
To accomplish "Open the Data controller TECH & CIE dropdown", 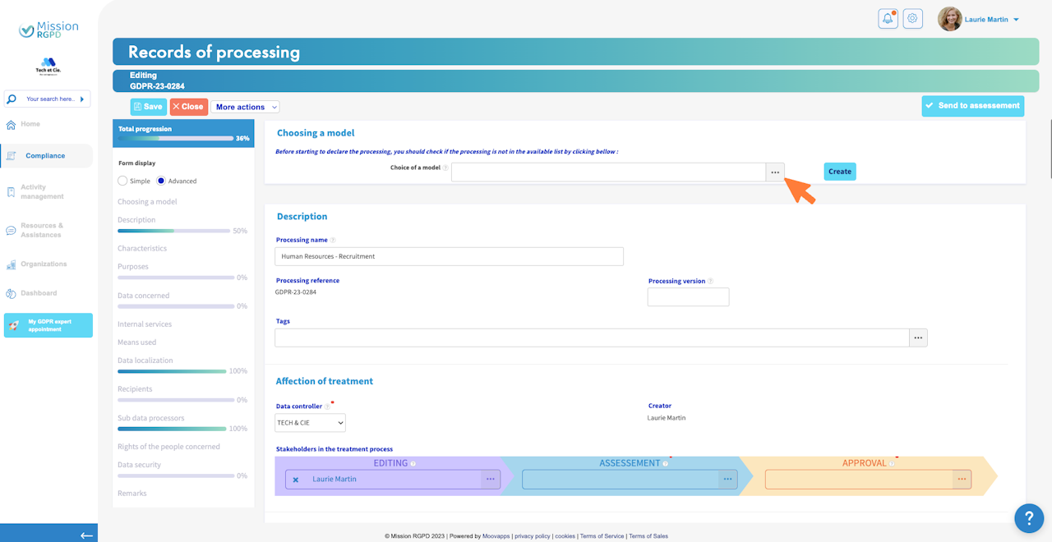I will 310,422.
